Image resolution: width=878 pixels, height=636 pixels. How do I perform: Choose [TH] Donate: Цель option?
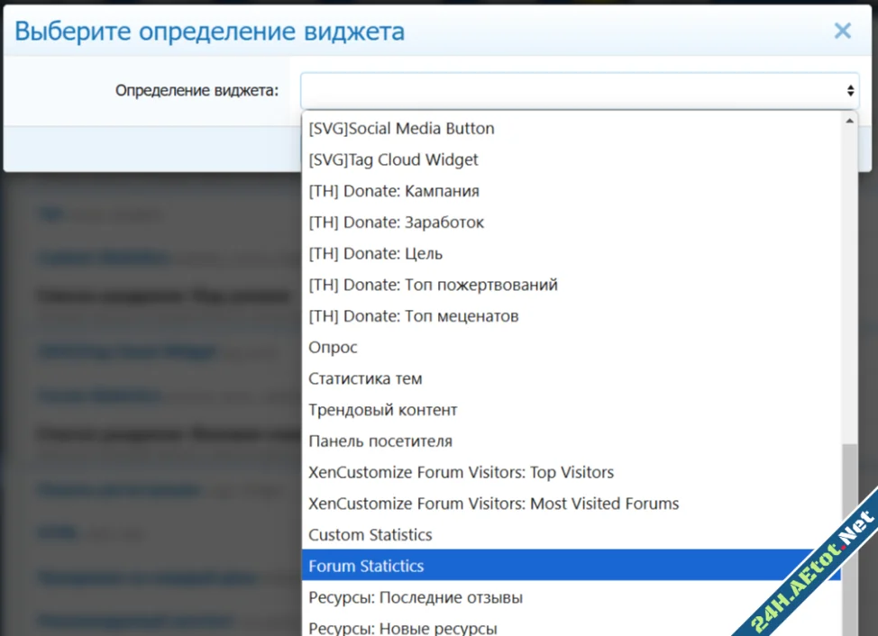375,254
